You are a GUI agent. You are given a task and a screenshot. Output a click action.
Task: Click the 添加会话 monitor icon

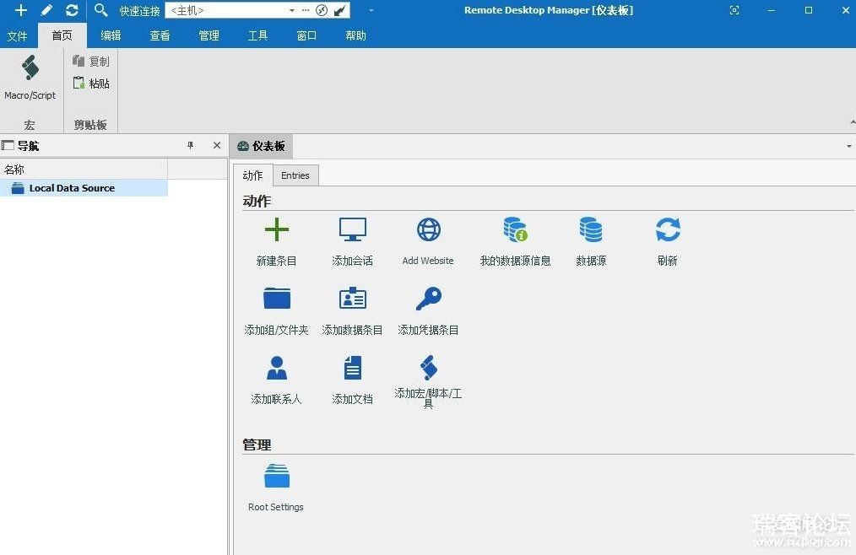(353, 229)
